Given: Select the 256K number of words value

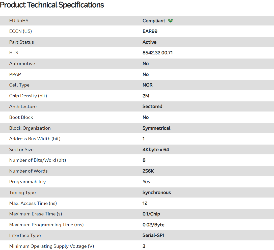Looking at the screenshot, I should coord(148,171).
